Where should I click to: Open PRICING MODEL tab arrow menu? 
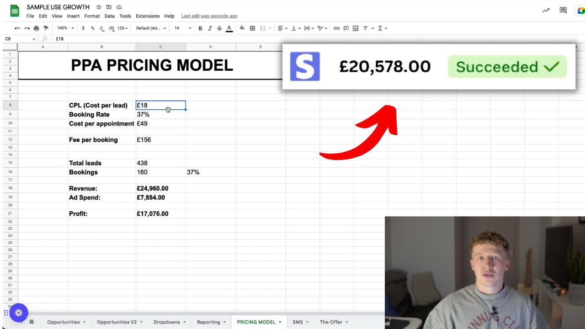tap(280, 322)
